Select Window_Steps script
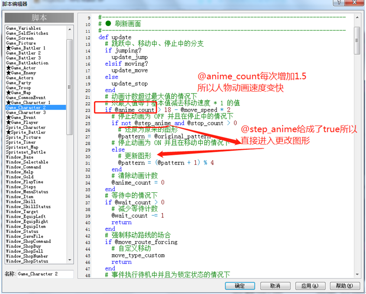Screen dimensions: 366x294 (x=21, y=187)
